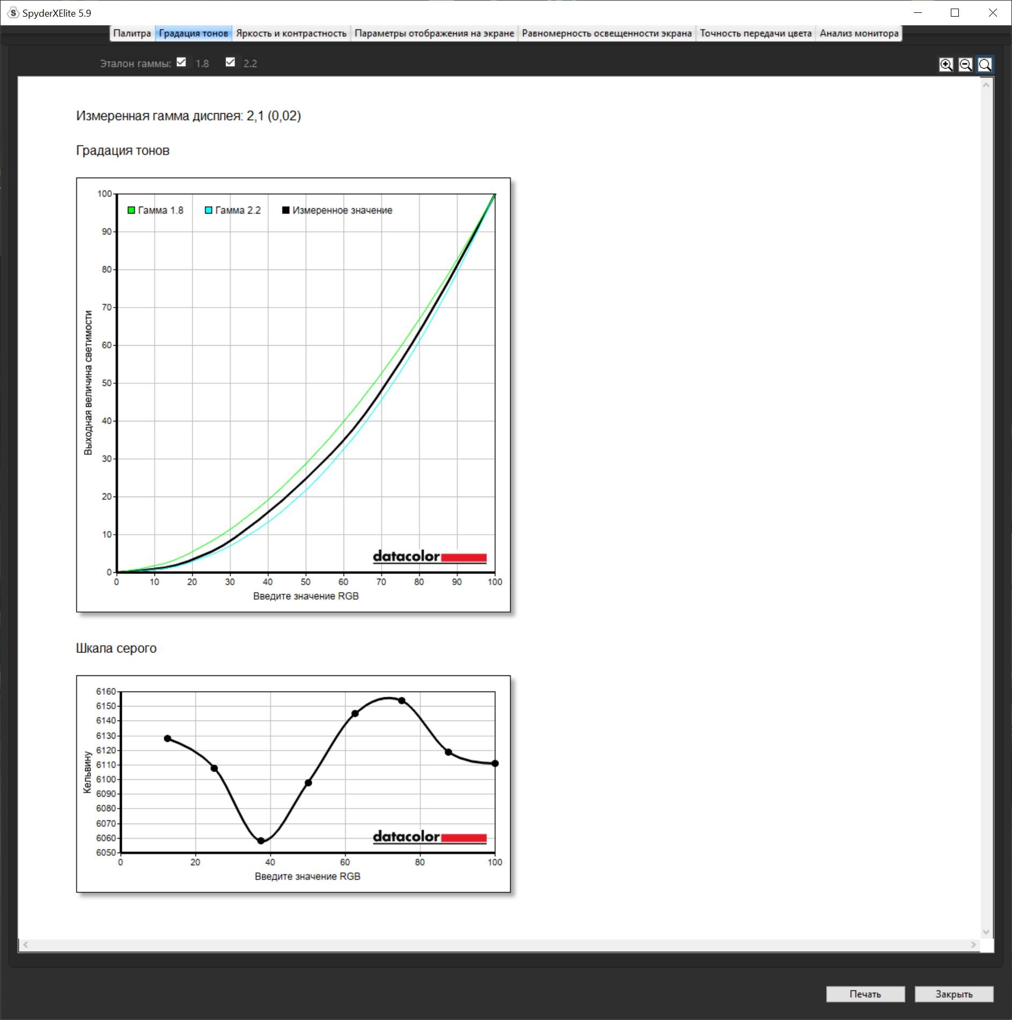
Task: Show the Анализ монитора tab
Action: tap(859, 33)
